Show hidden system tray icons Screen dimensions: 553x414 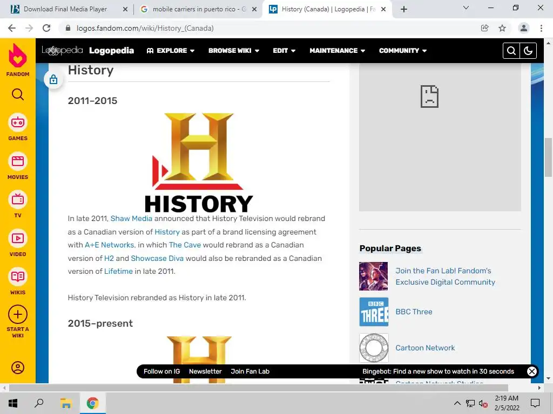point(457,403)
